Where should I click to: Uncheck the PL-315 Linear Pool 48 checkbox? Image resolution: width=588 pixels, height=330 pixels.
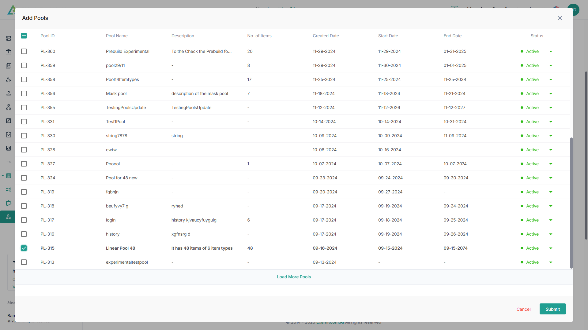(24, 248)
